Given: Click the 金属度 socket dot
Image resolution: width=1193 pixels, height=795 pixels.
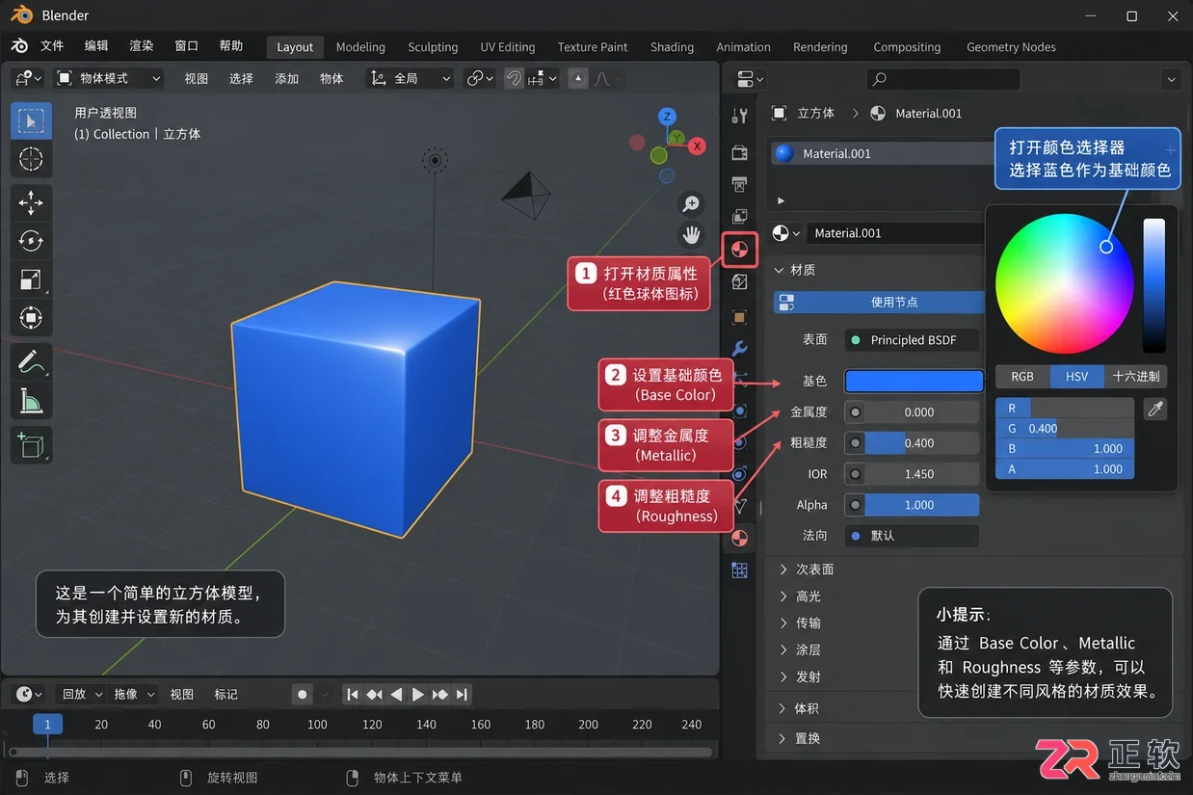Looking at the screenshot, I should tap(855, 412).
